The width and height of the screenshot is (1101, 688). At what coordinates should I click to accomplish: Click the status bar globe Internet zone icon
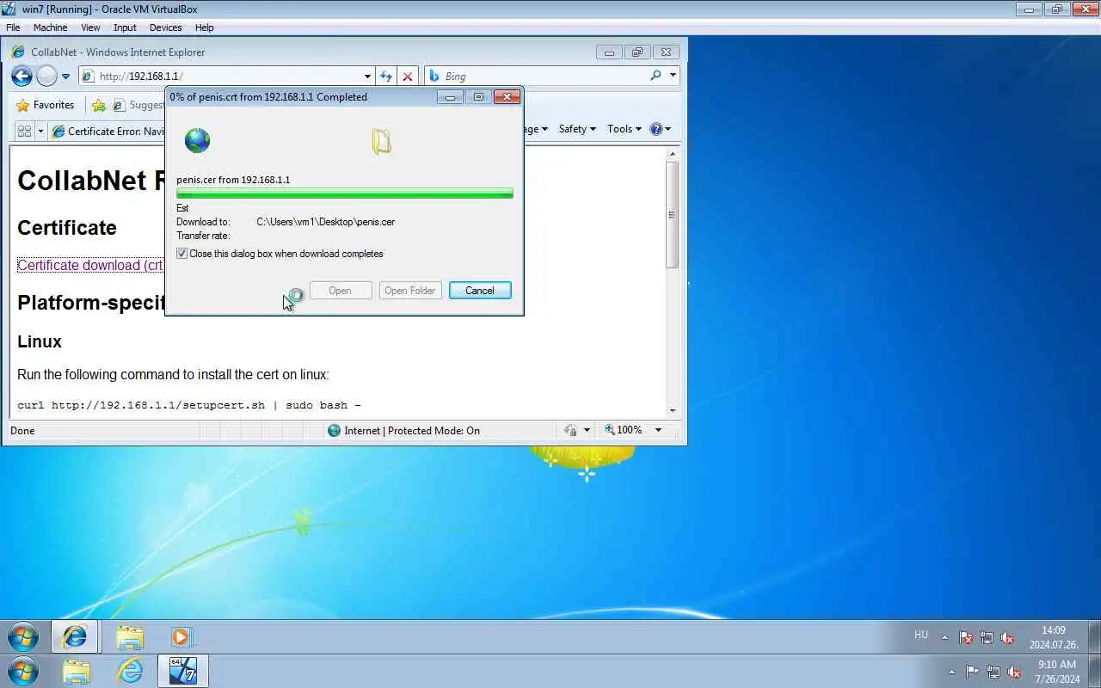[x=334, y=430]
